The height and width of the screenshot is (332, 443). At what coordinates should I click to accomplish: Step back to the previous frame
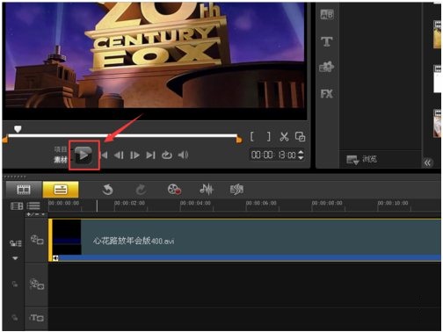119,155
